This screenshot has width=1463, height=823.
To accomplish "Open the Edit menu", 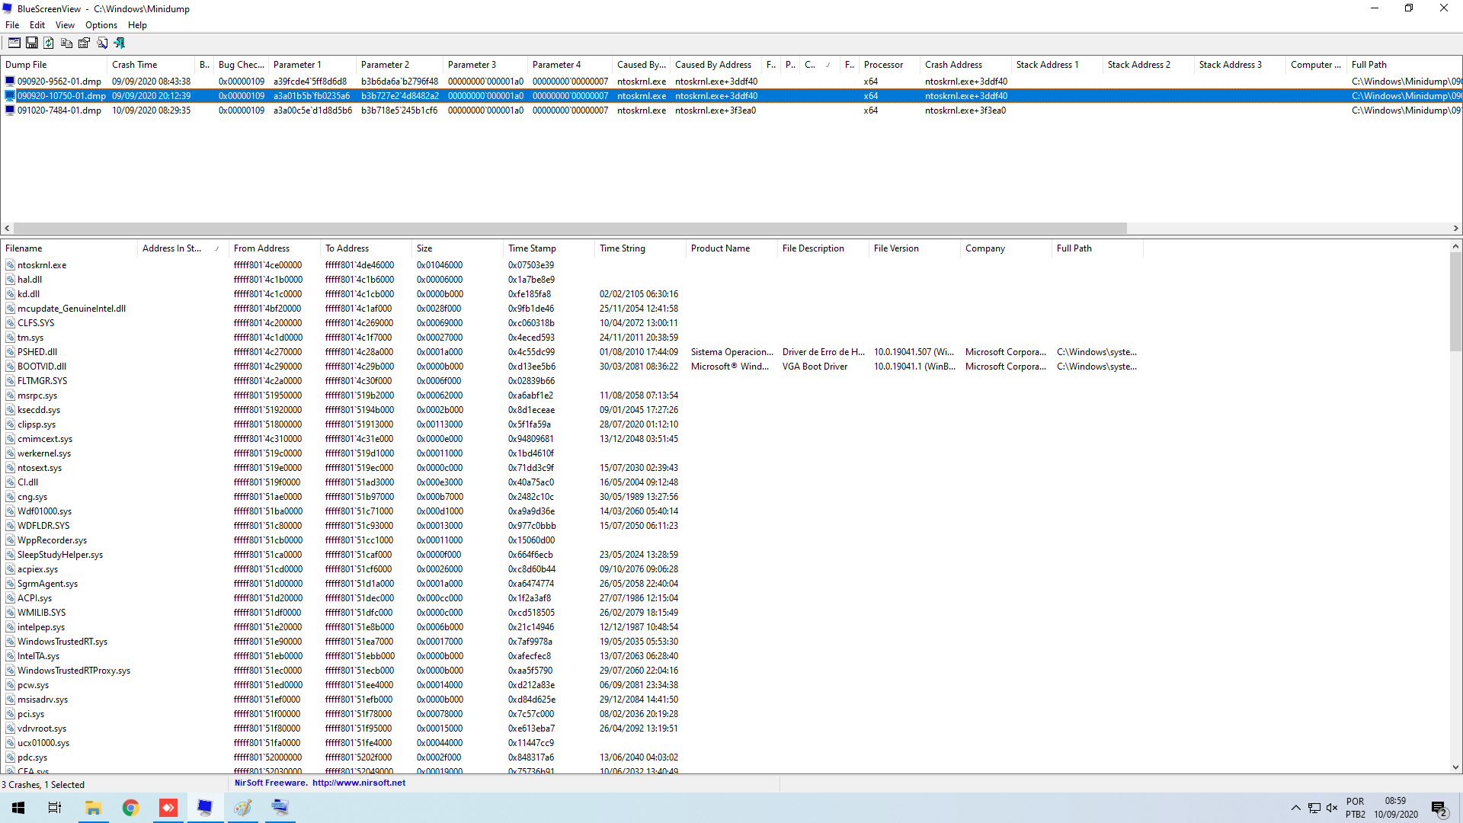I will pyautogui.click(x=37, y=25).
